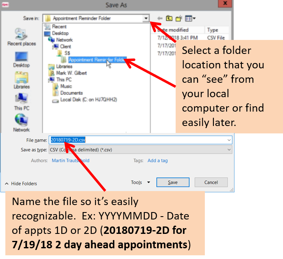This screenshot has width=283, height=259.
Task: Click the File name input field
Action: pyautogui.click(x=140, y=140)
